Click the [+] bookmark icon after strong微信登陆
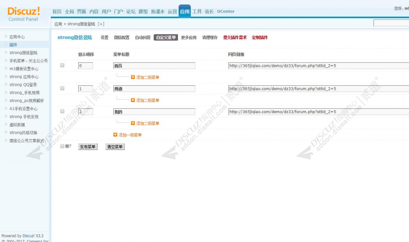Image resolution: width=409 pixels, height=242 pixels. (x=101, y=24)
